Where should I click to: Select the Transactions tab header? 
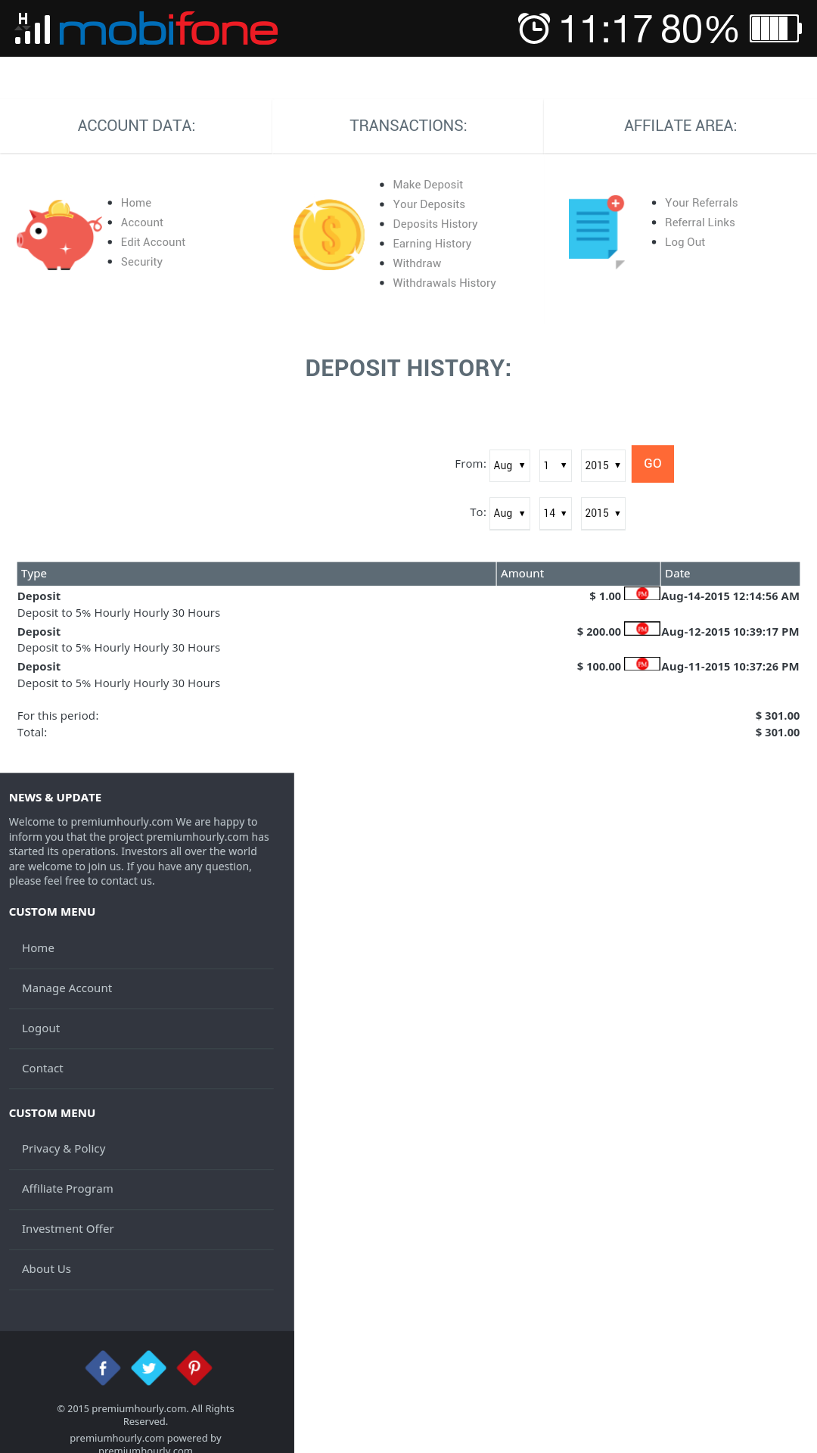(x=408, y=126)
